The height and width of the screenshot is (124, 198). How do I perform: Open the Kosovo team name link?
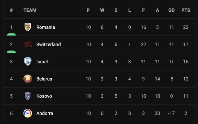coord(44,96)
